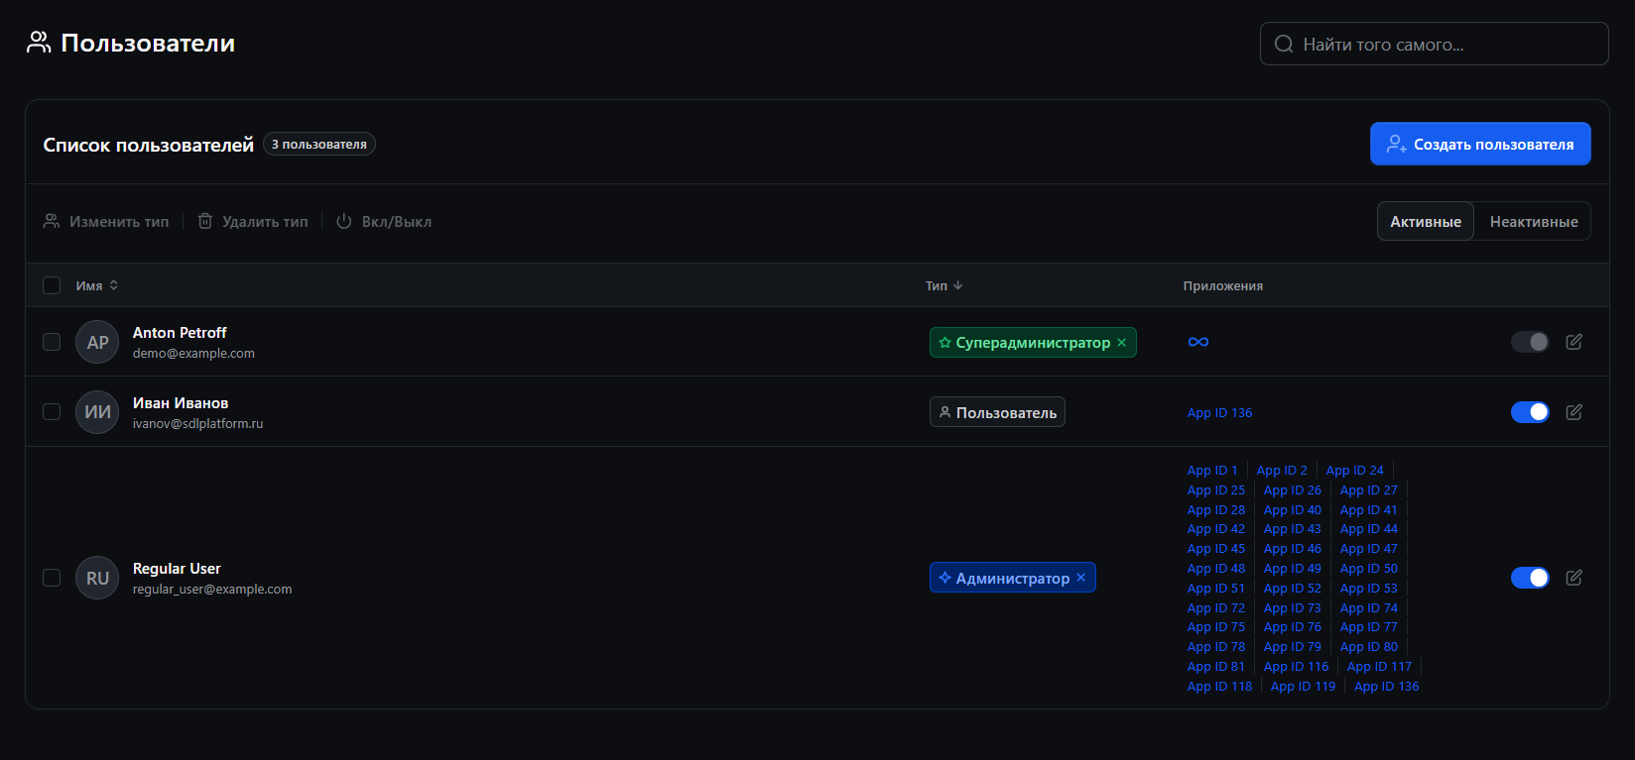The width and height of the screenshot is (1635, 760).
Task: Click Изменить тип toolbar action
Action: tap(106, 222)
